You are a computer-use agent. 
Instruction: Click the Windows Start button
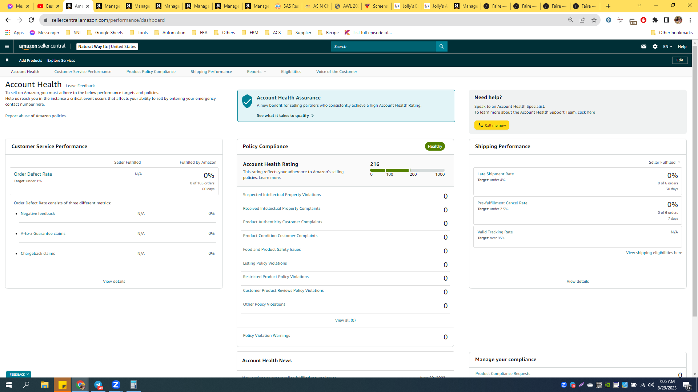tap(9, 385)
